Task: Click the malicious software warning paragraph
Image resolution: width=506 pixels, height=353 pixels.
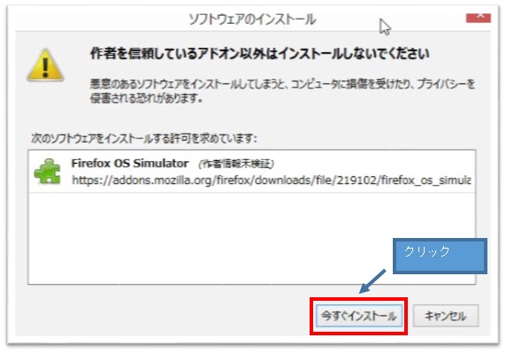Action: tap(282, 90)
